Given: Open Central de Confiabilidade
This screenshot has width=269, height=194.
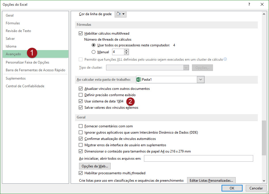Looking at the screenshot, I should pyautogui.click(x=36, y=86).
